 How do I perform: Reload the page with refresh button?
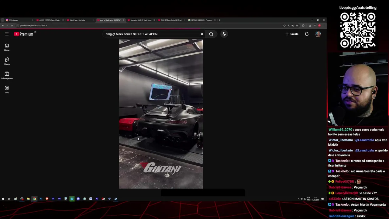point(12,26)
